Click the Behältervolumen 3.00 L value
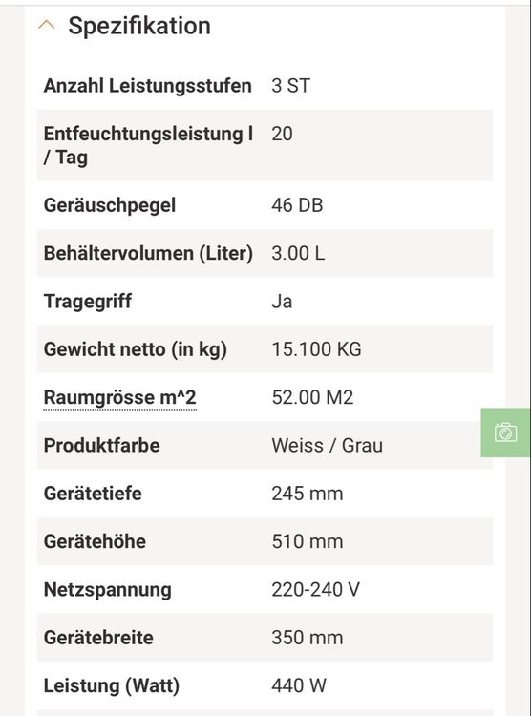Image resolution: width=531 pixels, height=716 pixels. point(298,253)
